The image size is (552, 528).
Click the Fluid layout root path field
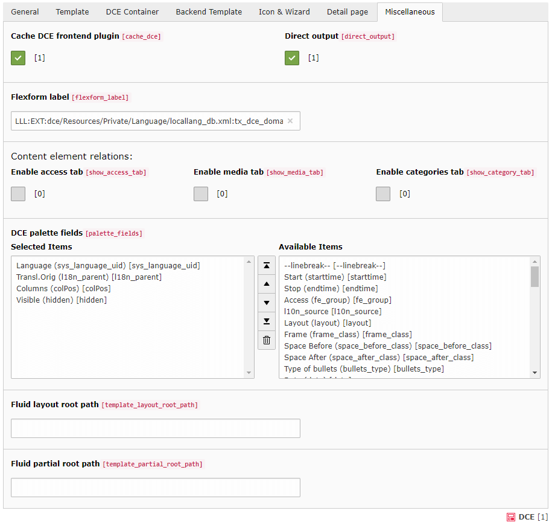click(x=156, y=428)
